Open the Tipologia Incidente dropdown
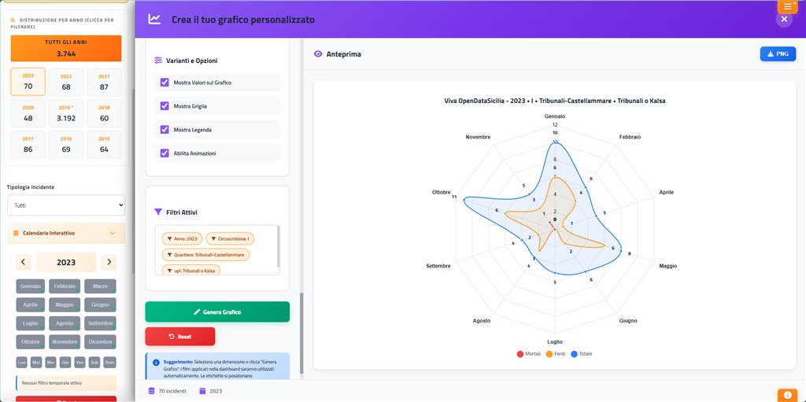806x402 pixels. (x=66, y=205)
